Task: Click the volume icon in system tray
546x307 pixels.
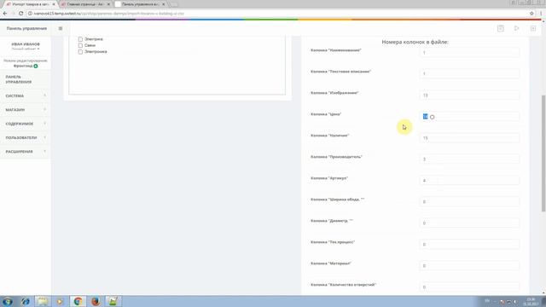Action: (515, 301)
